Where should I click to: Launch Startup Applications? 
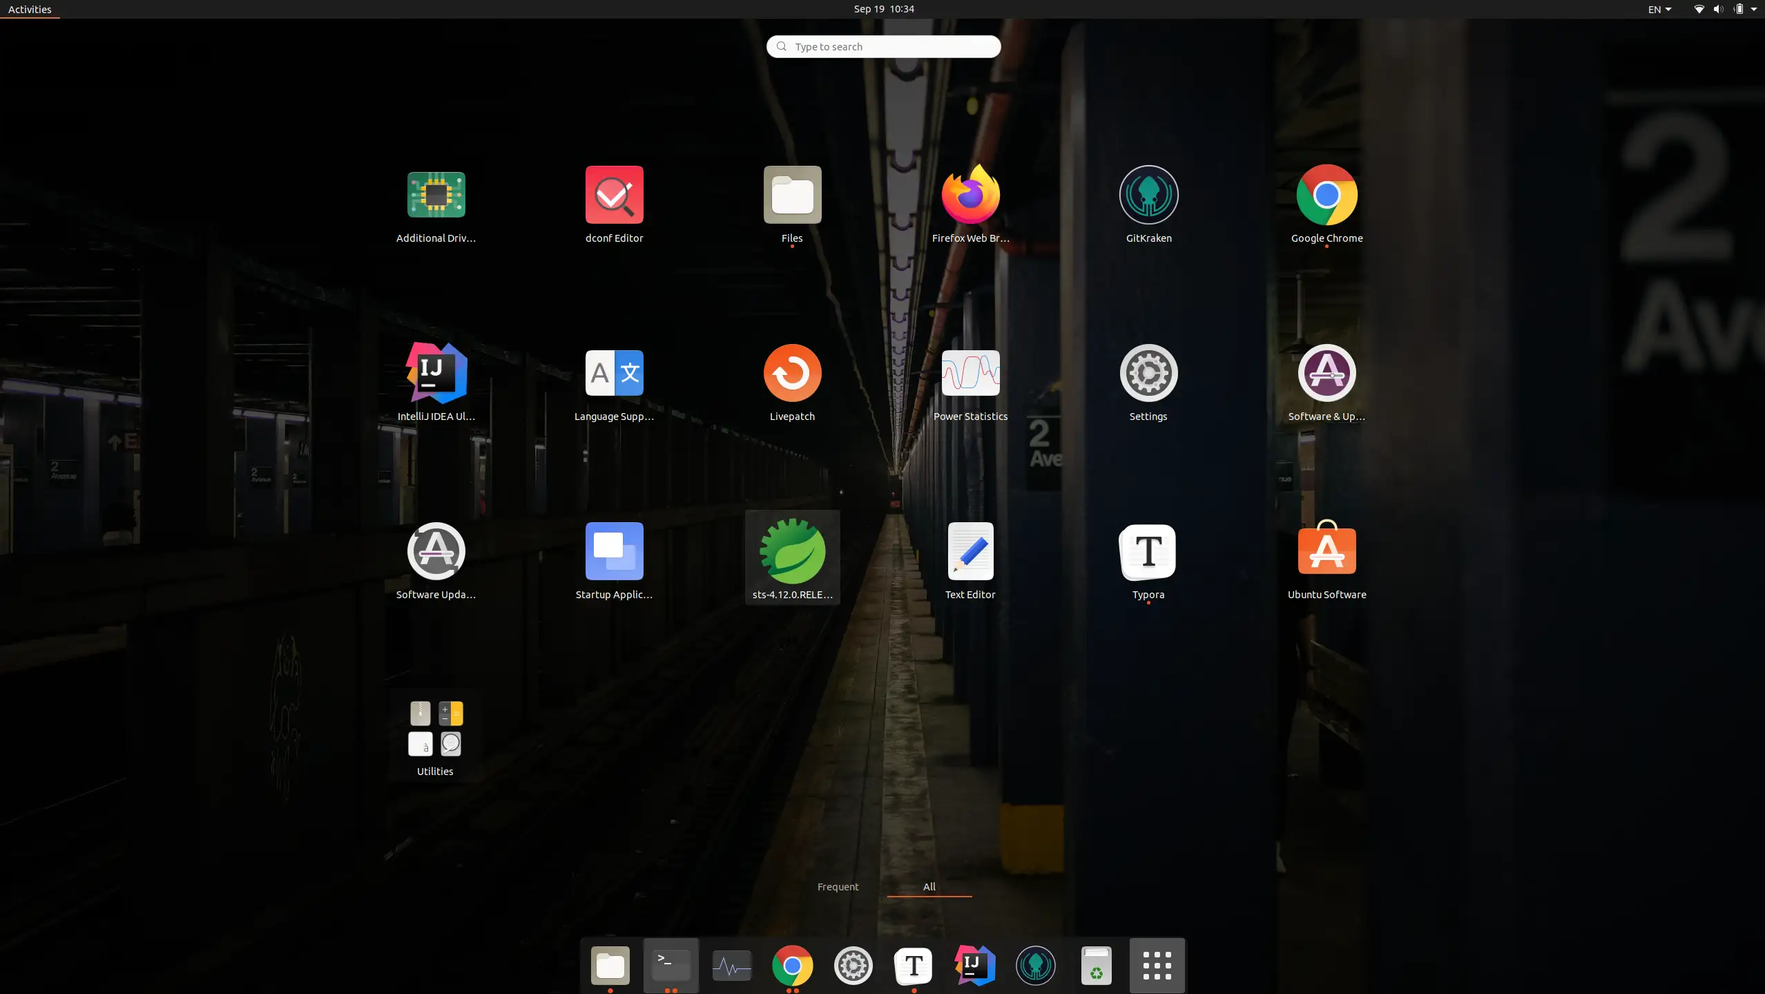614,551
